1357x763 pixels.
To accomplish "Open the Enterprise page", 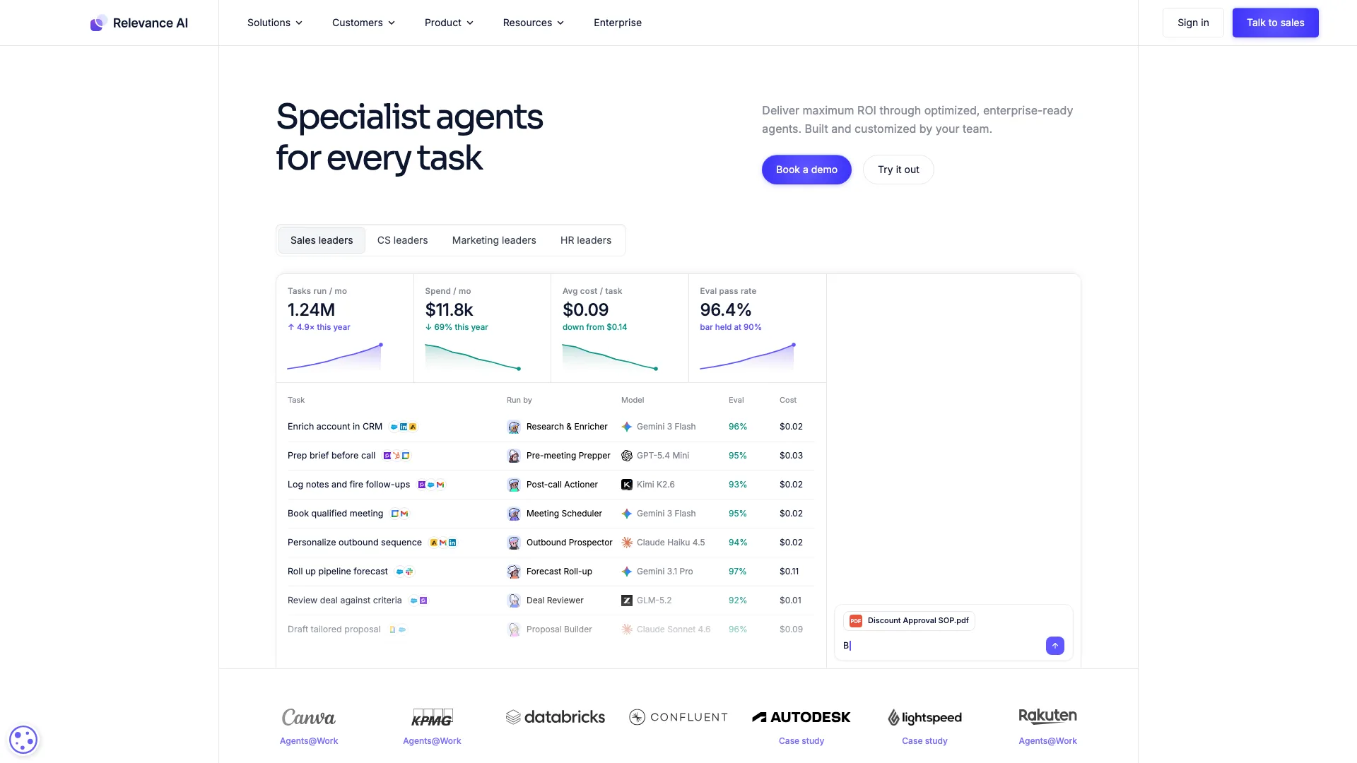I will pos(618,23).
